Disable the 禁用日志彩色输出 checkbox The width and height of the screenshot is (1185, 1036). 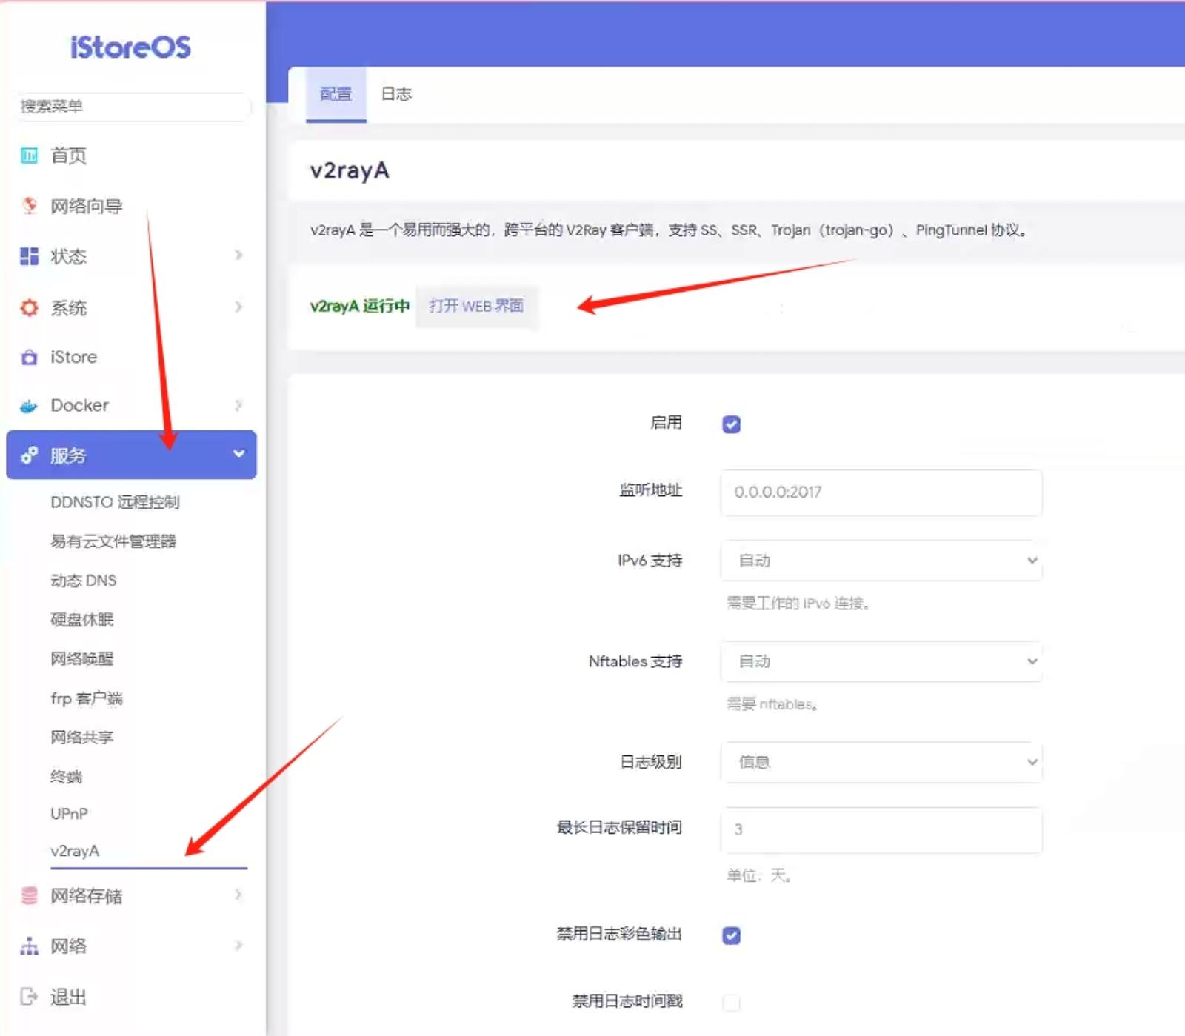731,935
